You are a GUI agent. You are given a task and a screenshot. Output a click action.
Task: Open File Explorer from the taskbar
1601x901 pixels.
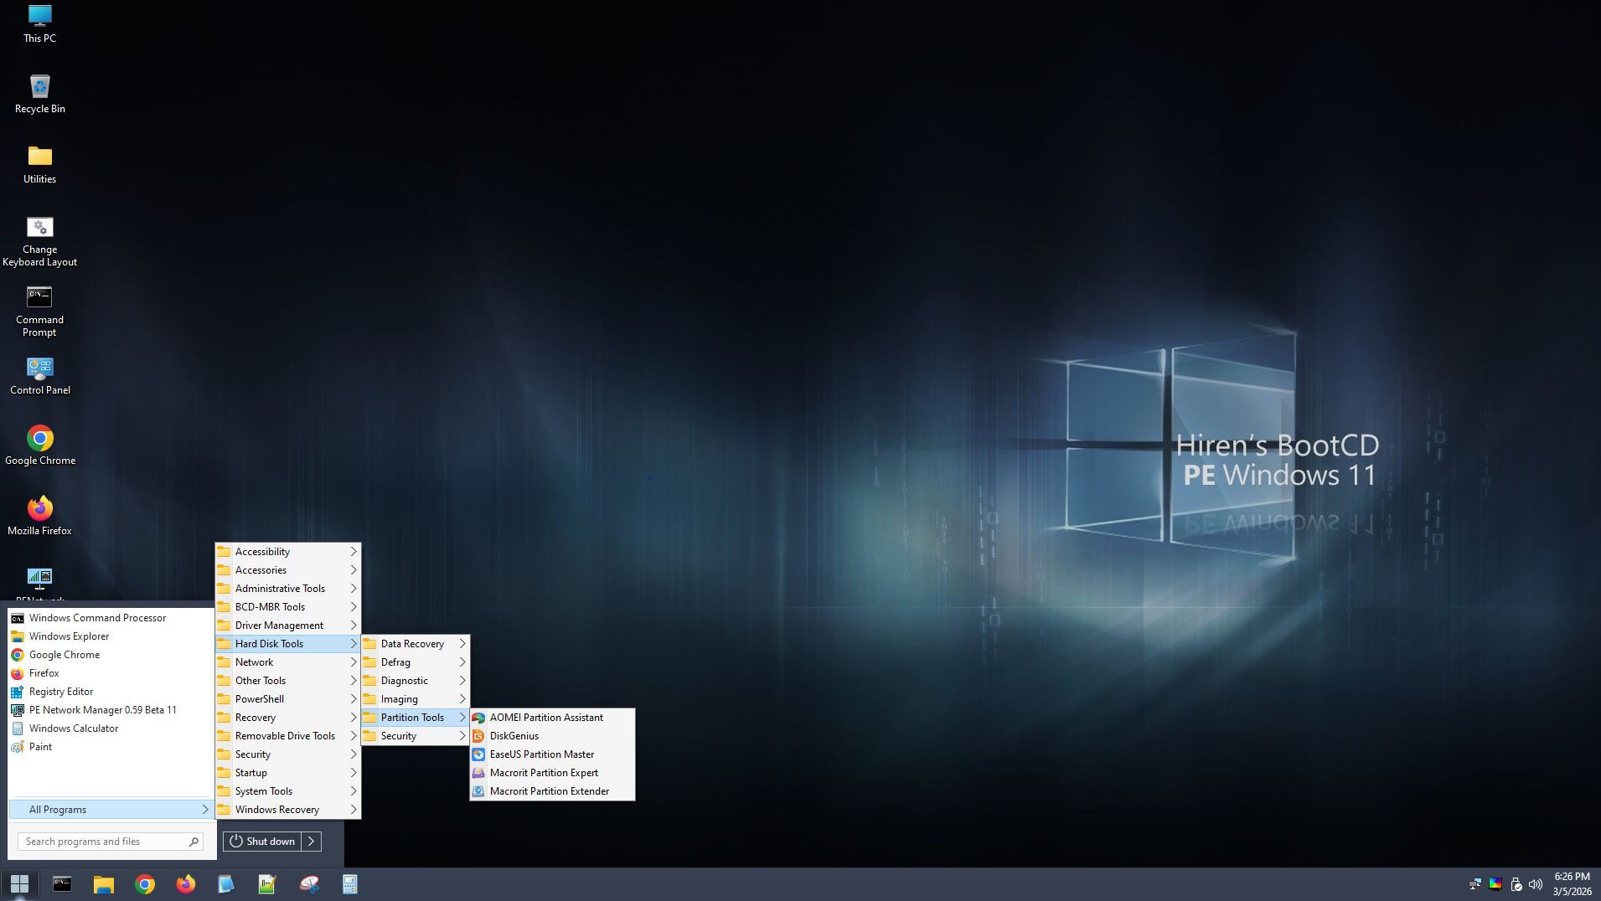(x=103, y=884)
